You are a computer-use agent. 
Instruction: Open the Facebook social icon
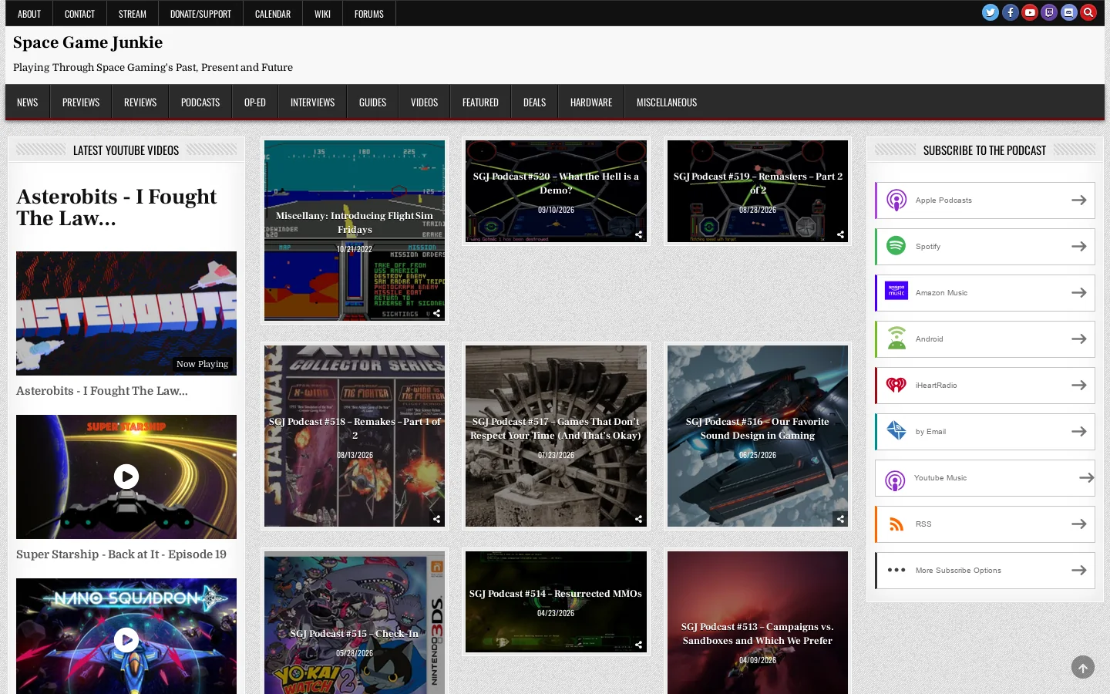(x=1011, y=12)
